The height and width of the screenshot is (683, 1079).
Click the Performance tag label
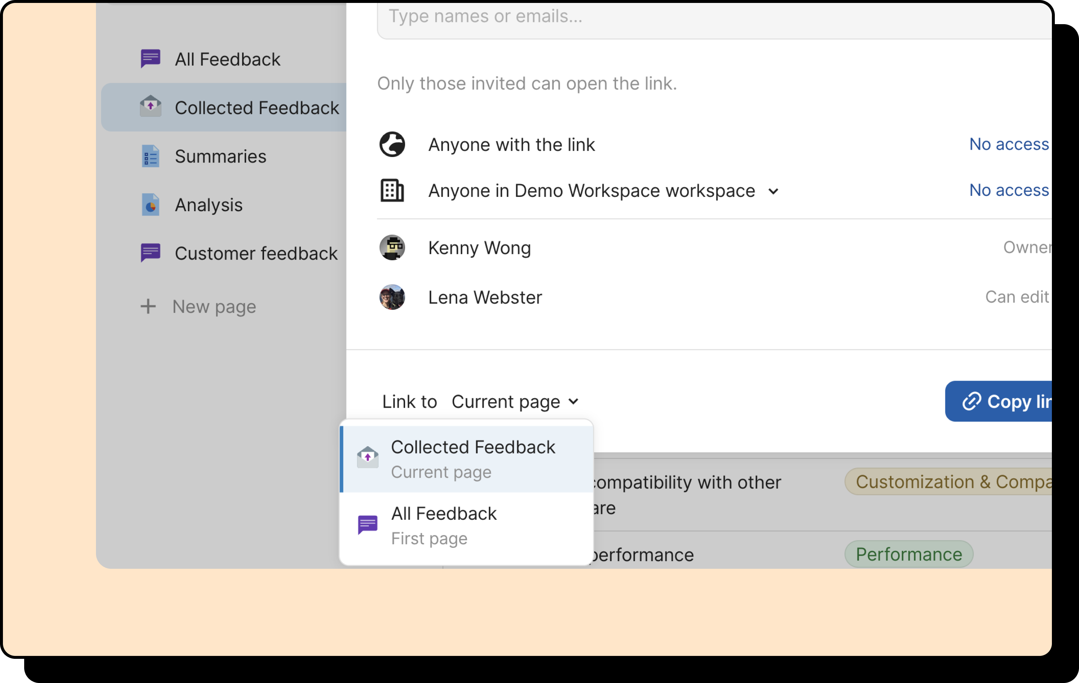[x=908, y=554]
